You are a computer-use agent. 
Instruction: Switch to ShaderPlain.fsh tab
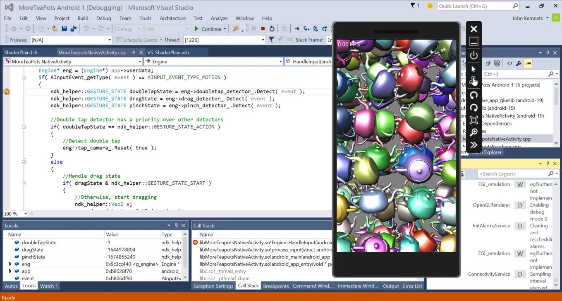click(20, 53)
